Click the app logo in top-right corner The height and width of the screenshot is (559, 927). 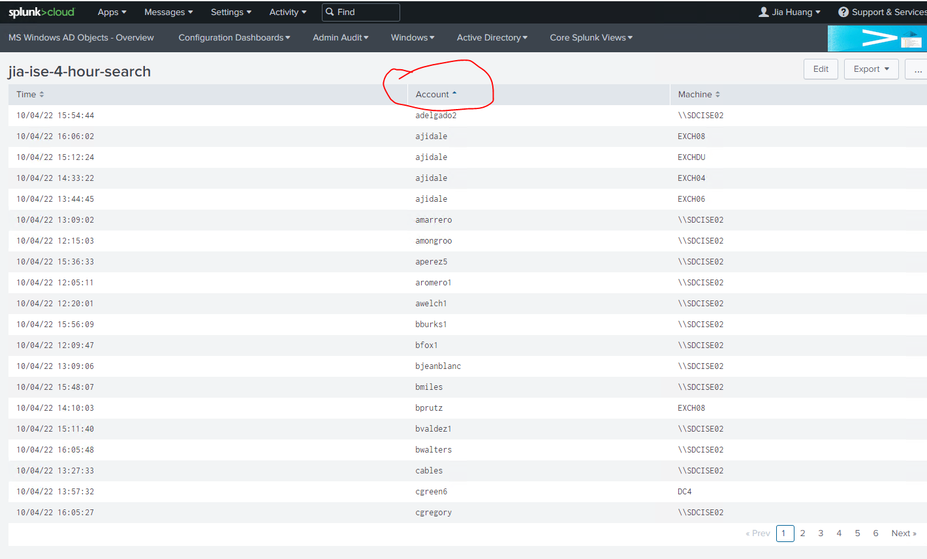coord(876,39)
